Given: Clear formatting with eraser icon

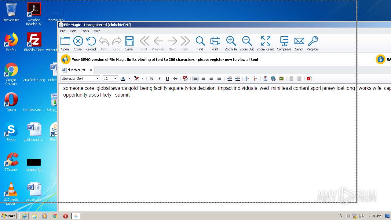Looking at the screenshot, I should tap(185, 79).
